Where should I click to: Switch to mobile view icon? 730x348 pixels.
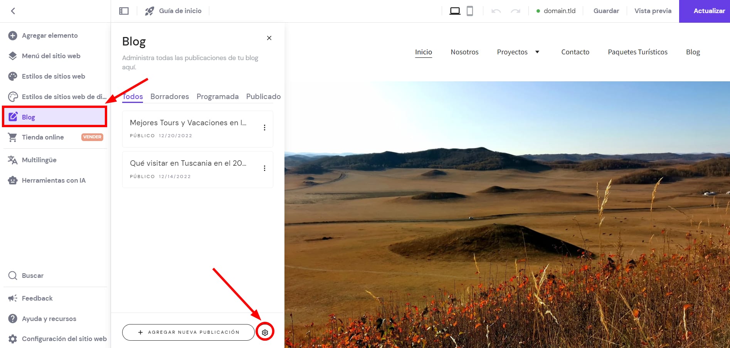[x=469, y=11]
